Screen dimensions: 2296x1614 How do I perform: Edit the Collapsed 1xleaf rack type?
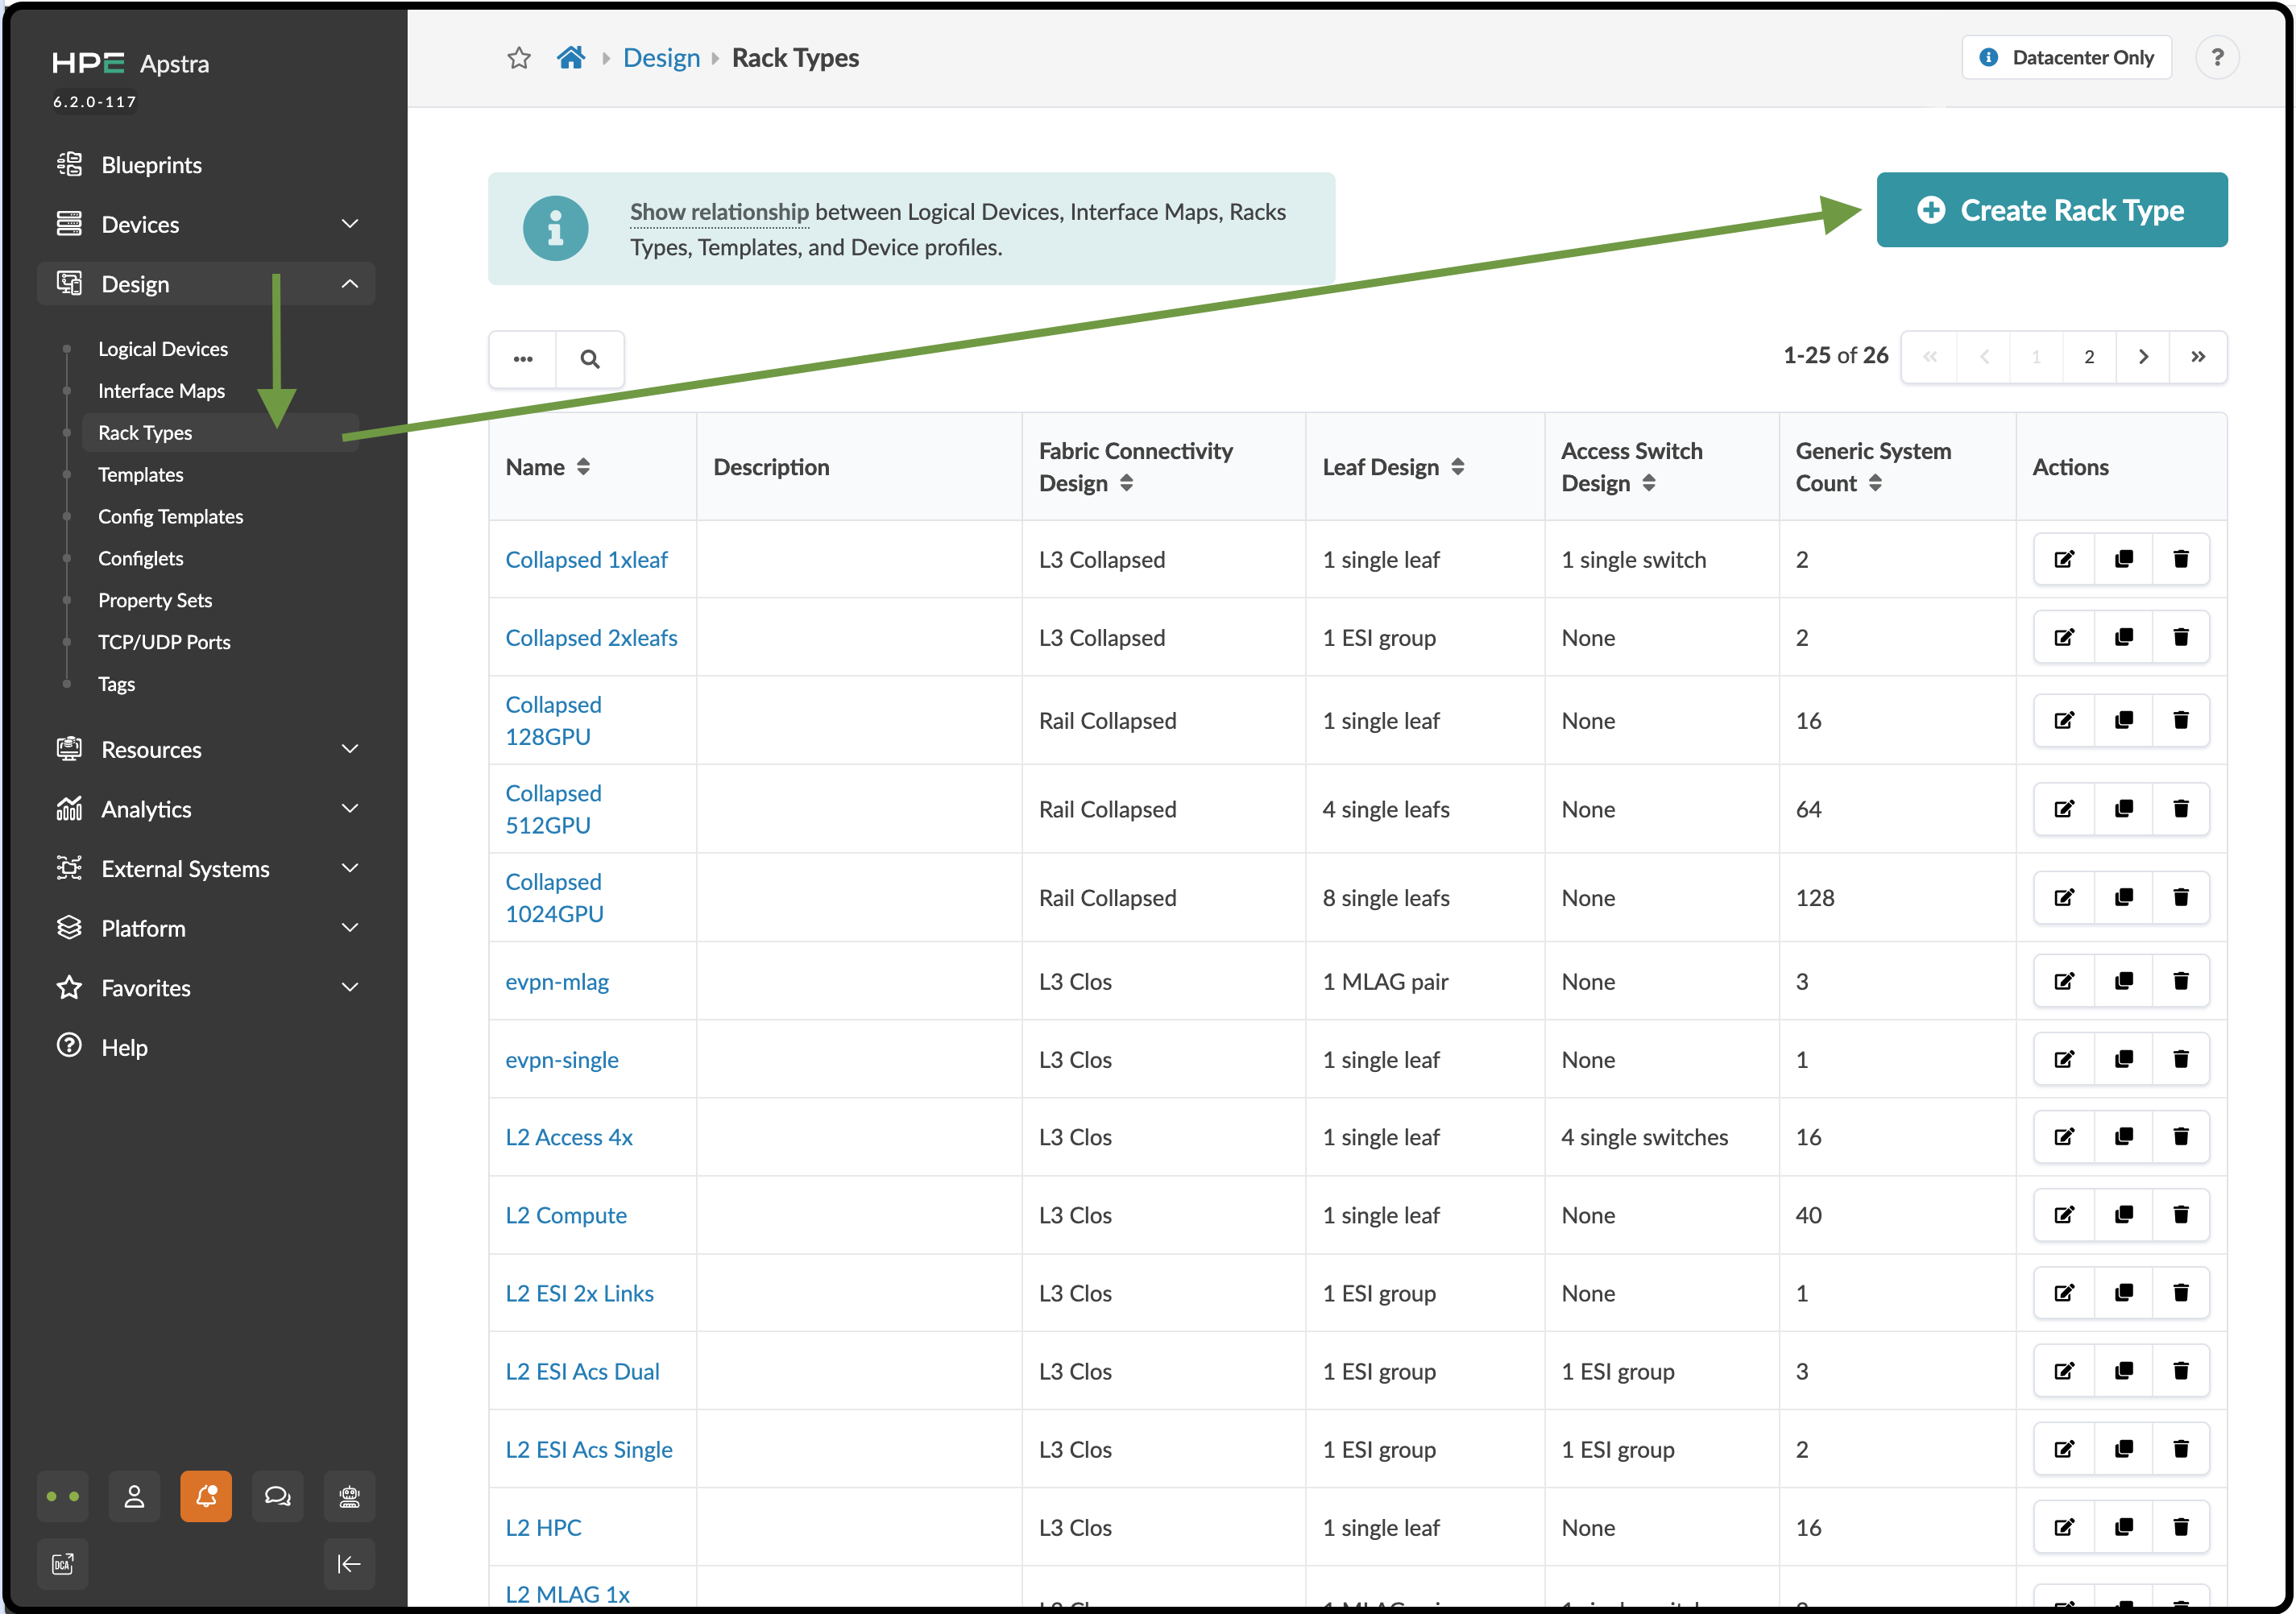[x=2063, y=559]
